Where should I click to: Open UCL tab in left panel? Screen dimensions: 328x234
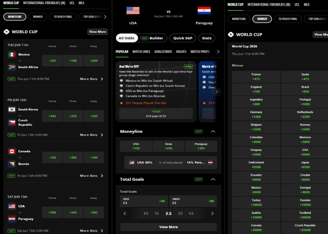[72, 3]
